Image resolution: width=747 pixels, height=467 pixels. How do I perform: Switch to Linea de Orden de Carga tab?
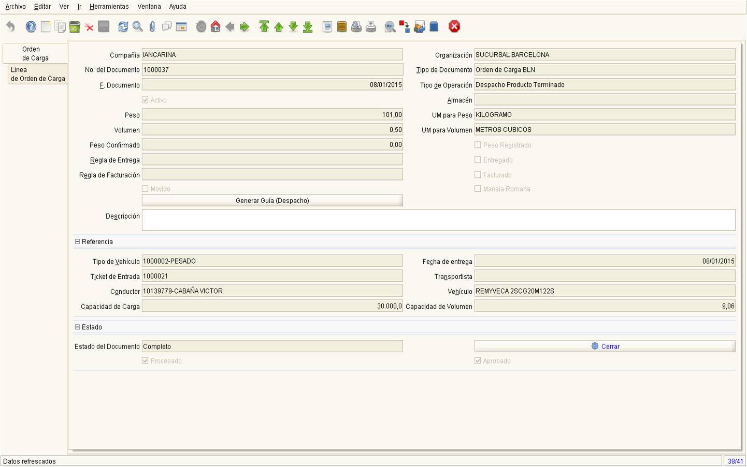point(38,74)
